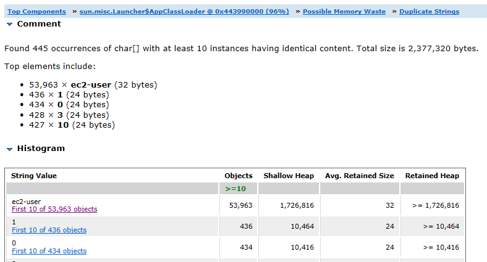The width and height of the screenshot is (487, 262).
Task: Click the '428 × 3 (24 bytes)' bullet
Action: (69, 115)
